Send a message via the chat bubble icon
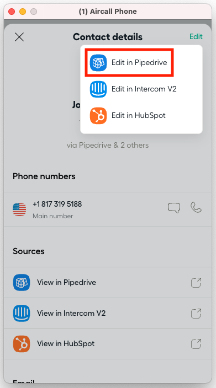Image resolution: width=216 pixels, height=388 pixels. click(174, 208)
